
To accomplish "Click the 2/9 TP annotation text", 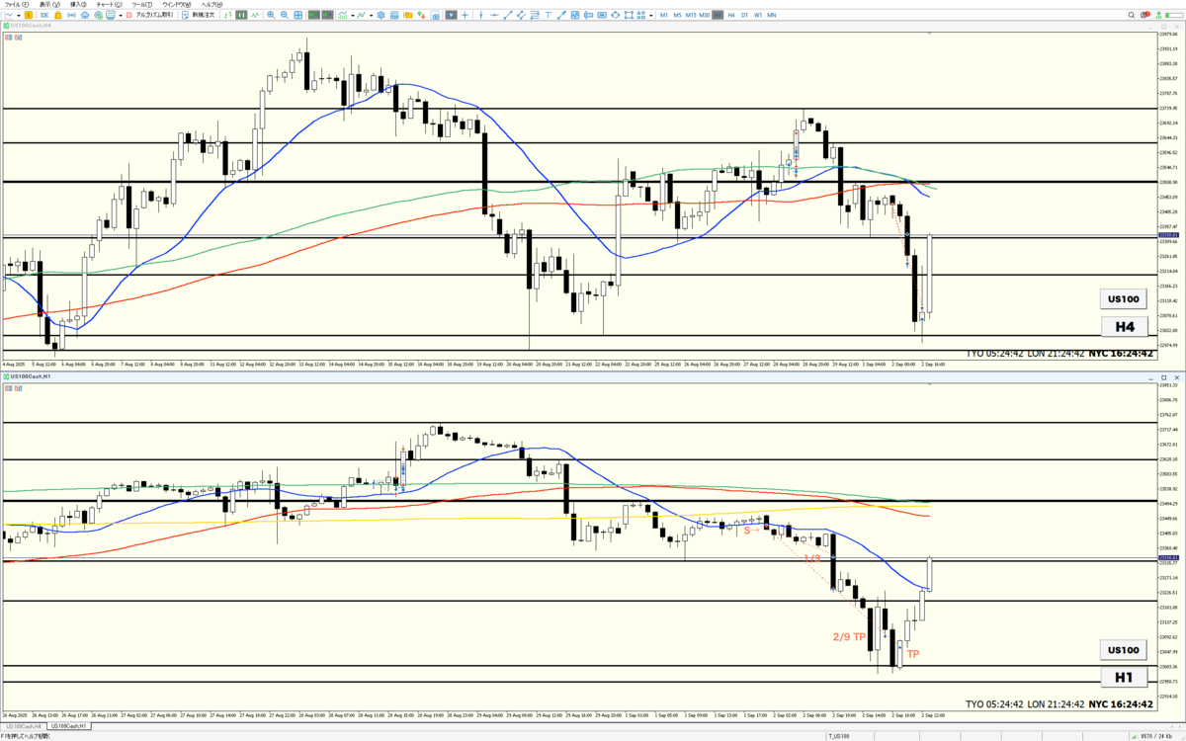I will tap(849, 637).
